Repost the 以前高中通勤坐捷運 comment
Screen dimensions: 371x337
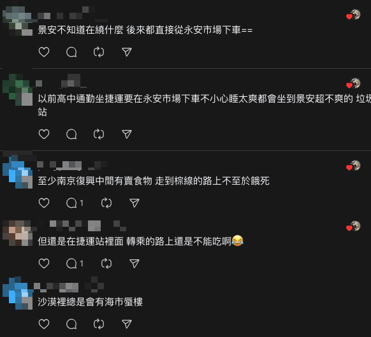(x=99, y=134)
